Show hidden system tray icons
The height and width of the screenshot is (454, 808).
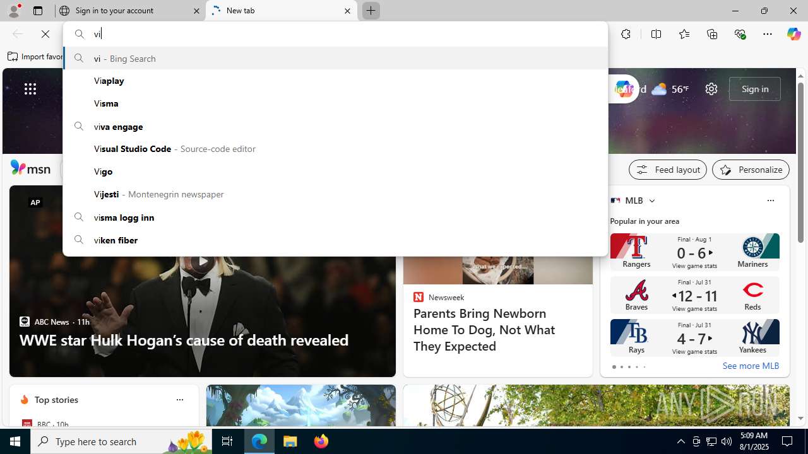(x=680, y=441)
